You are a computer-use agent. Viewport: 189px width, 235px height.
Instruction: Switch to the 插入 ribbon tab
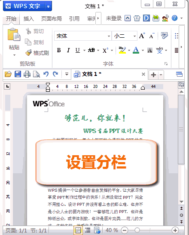[28, 19]
